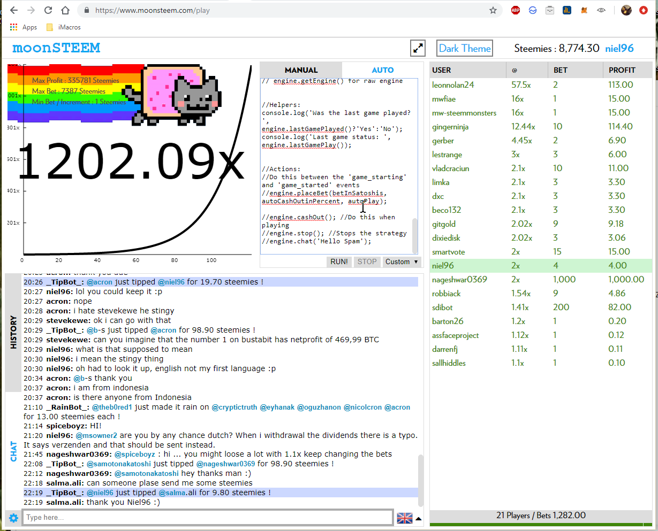
Task: Click the padlock site info icon
Action: pyautogui.click(x=86, y=10)
